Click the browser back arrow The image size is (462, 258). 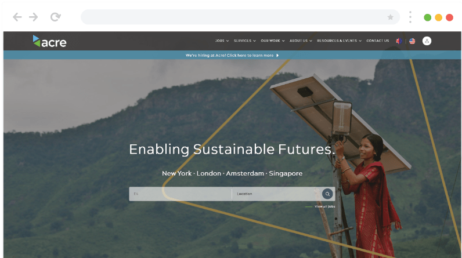pos(17,17)
